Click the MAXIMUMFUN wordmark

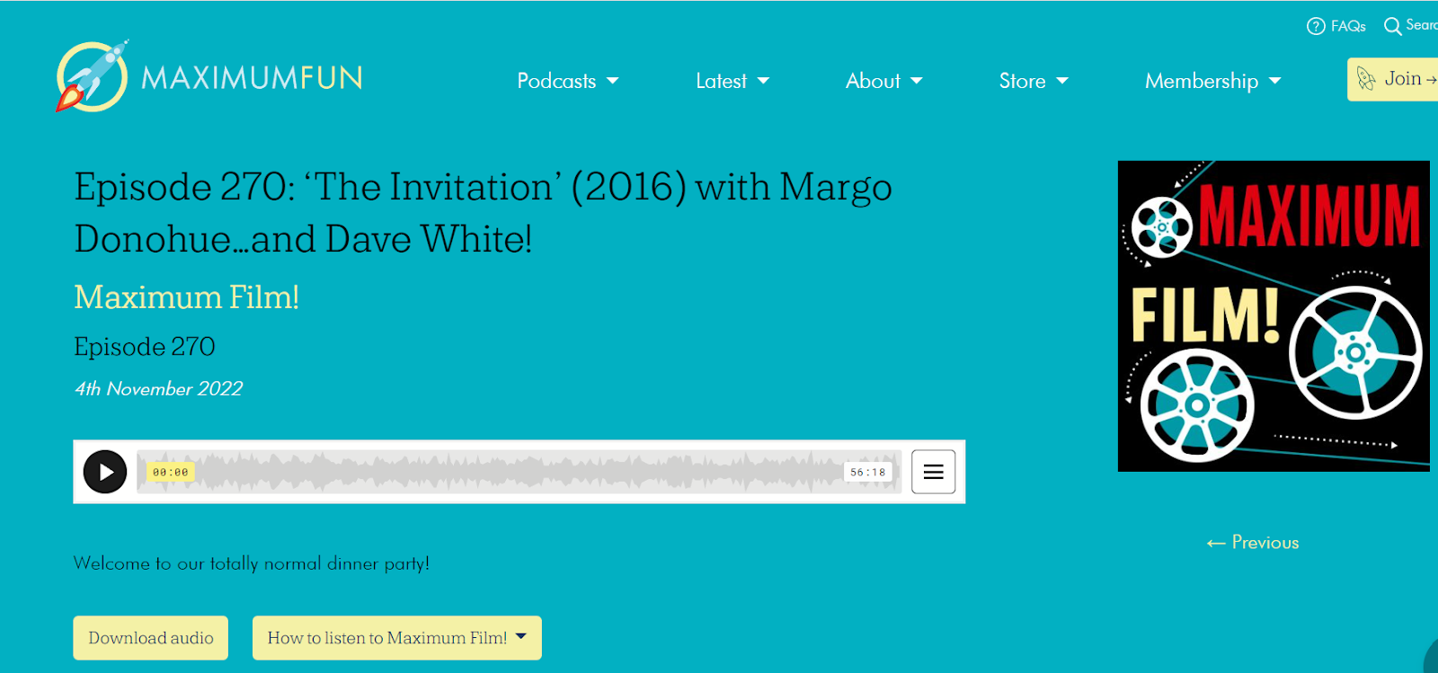point(253,78)
